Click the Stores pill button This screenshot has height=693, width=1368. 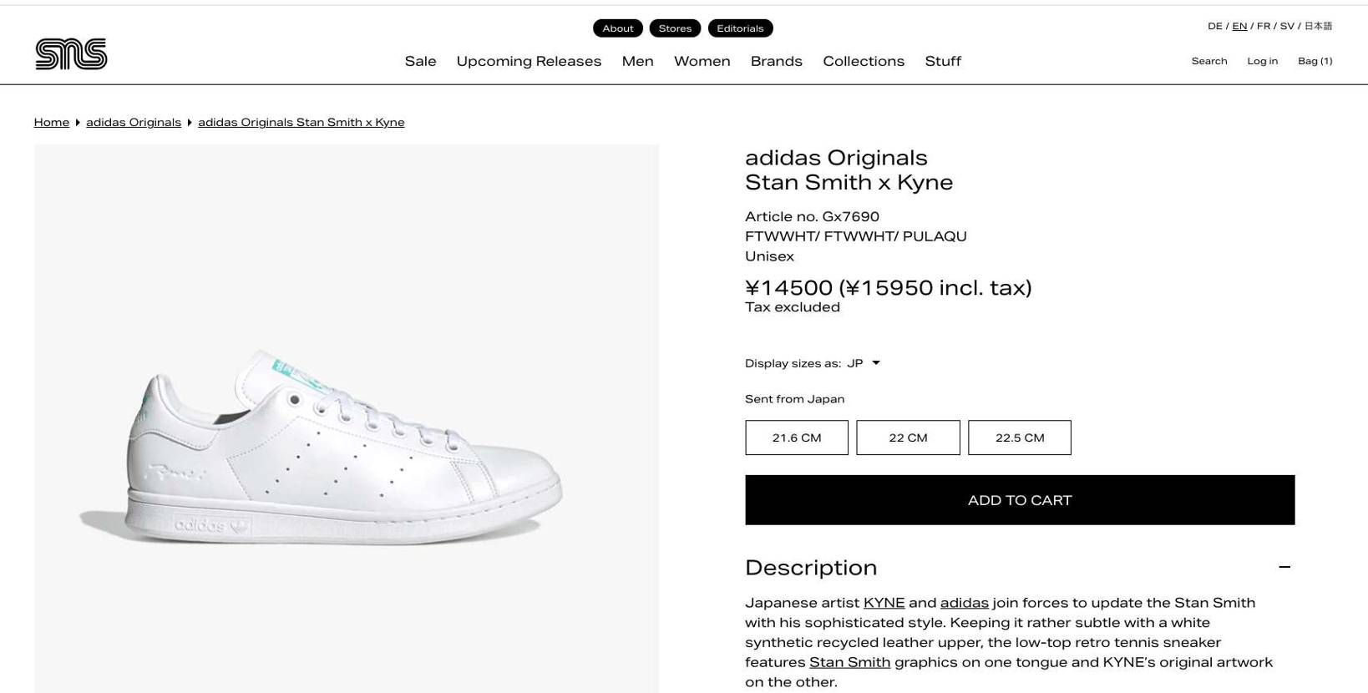[675, 28]
